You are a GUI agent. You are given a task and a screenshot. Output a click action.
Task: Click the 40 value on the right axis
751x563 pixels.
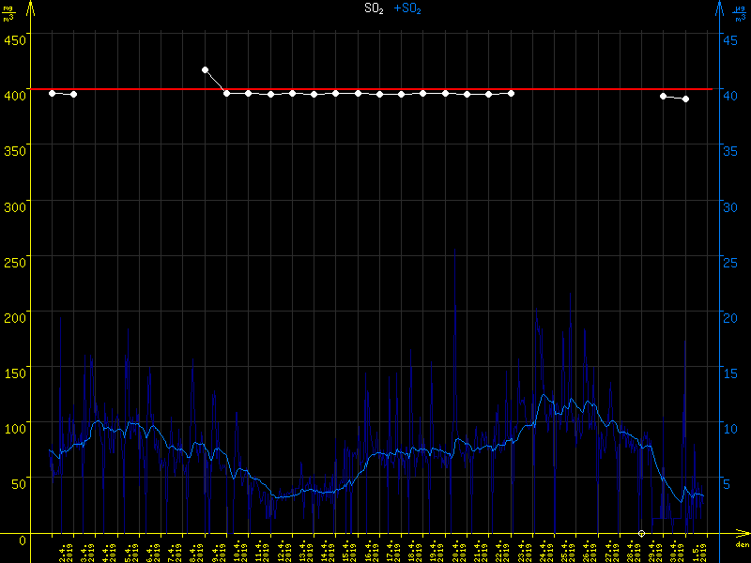tap(728, 93)
